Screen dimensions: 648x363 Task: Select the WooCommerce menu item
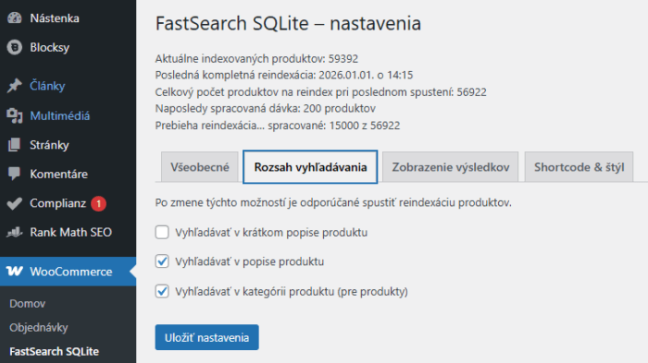click(x=68, y=272)
